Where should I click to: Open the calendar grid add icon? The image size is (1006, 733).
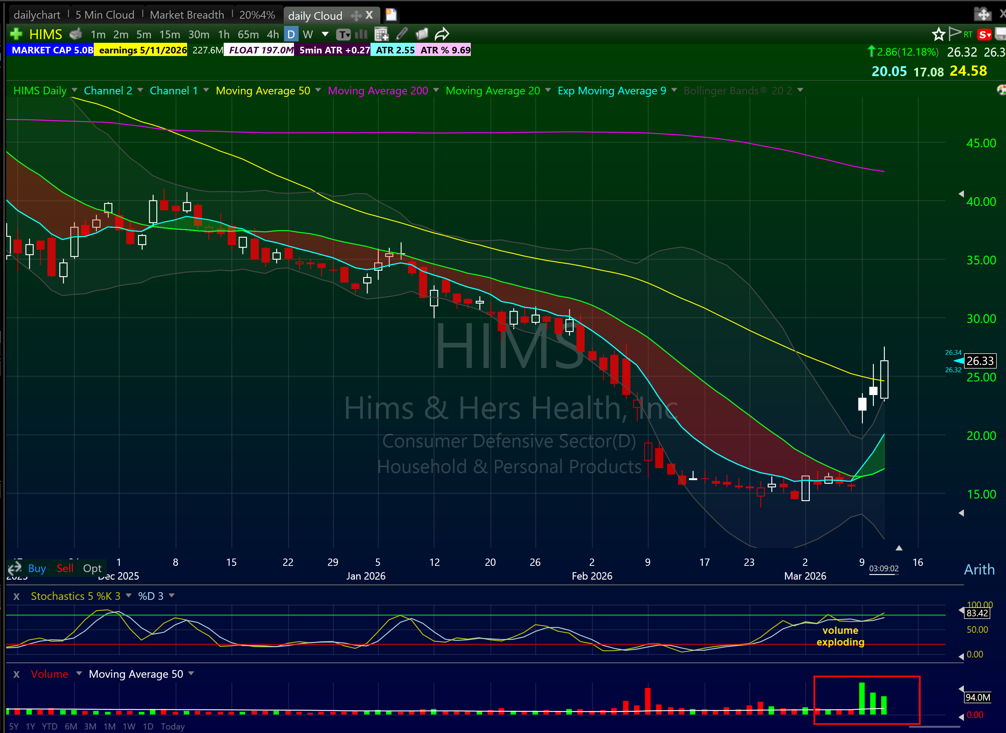[381, 34]
